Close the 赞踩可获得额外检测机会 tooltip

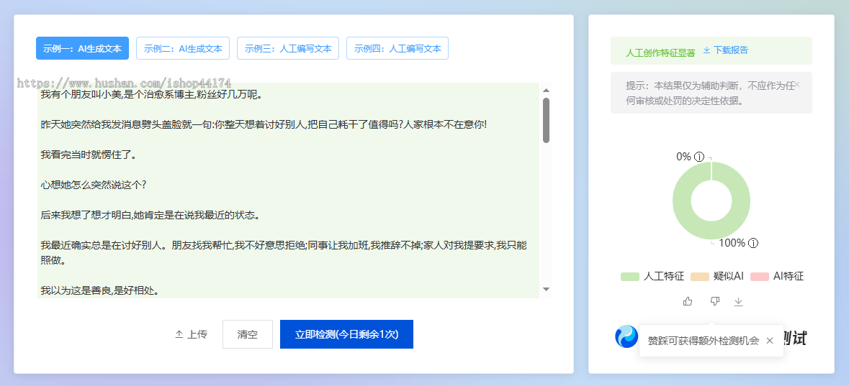pos(770,341)
